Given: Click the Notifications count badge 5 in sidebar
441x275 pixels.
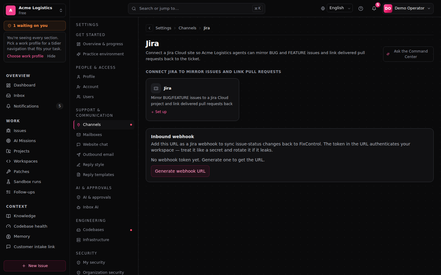Looking at the screenshot, I should pos(60,106).
